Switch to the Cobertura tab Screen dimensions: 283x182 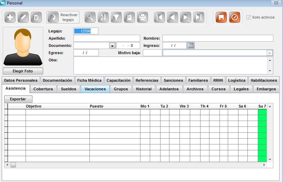(x=43, y=89)
